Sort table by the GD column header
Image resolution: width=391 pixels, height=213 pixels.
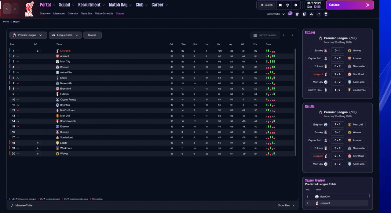point(243,44)
